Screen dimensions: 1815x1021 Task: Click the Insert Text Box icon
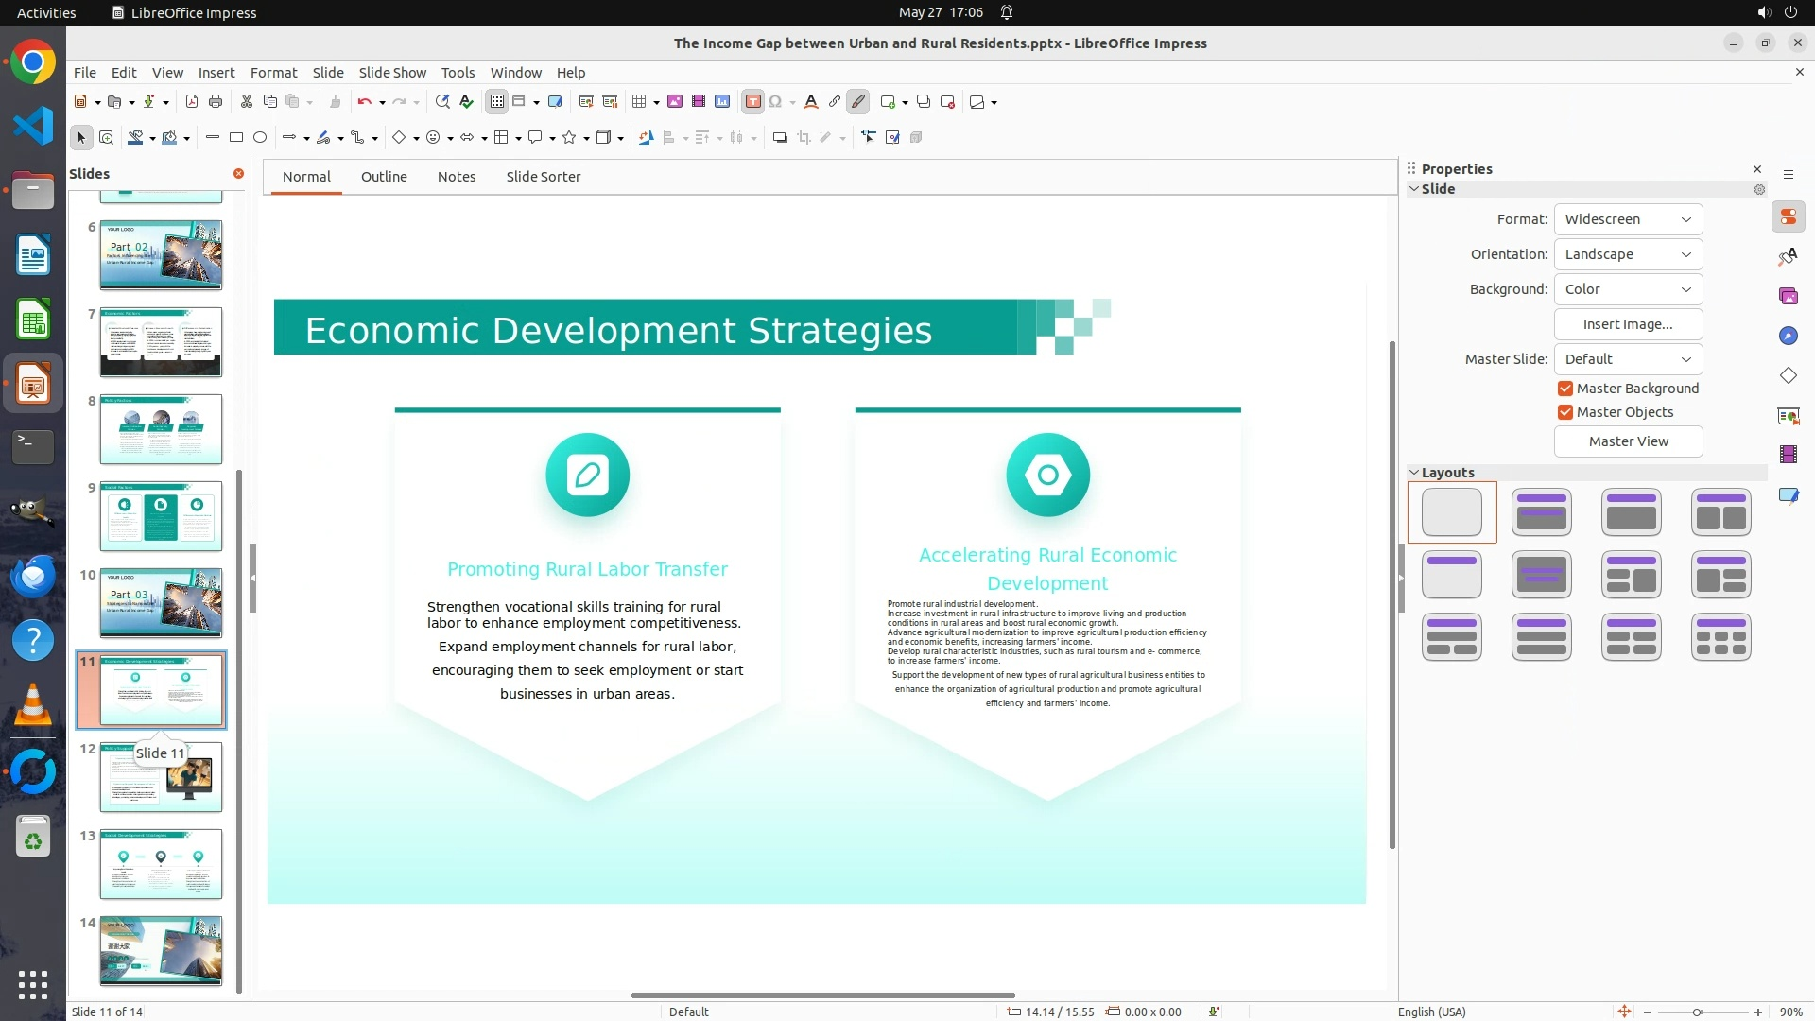[x=752, y=102]
